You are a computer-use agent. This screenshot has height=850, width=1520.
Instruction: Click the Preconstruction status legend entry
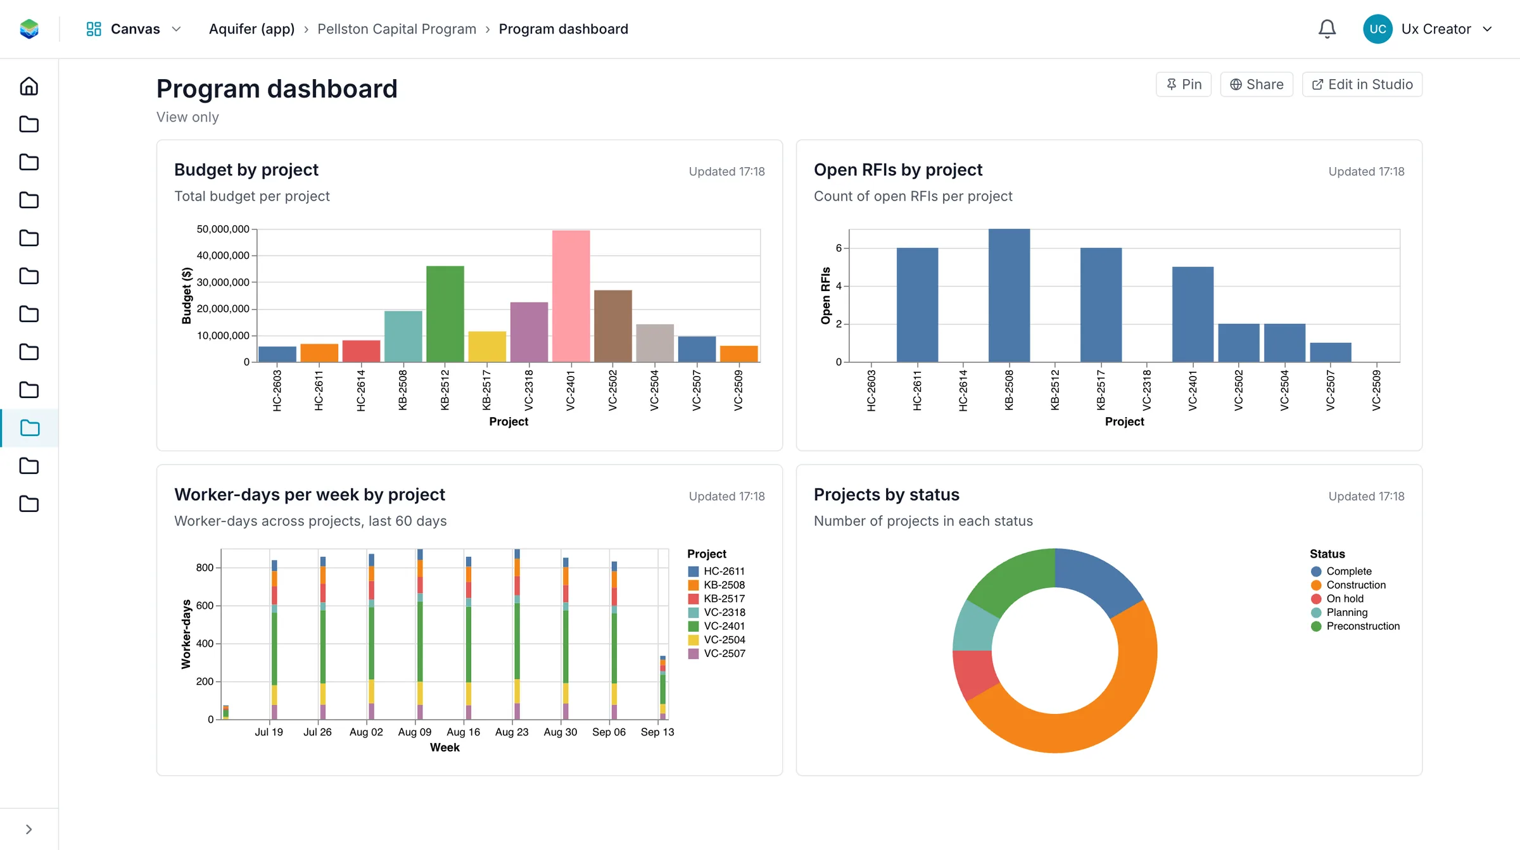coord(1355,626)
